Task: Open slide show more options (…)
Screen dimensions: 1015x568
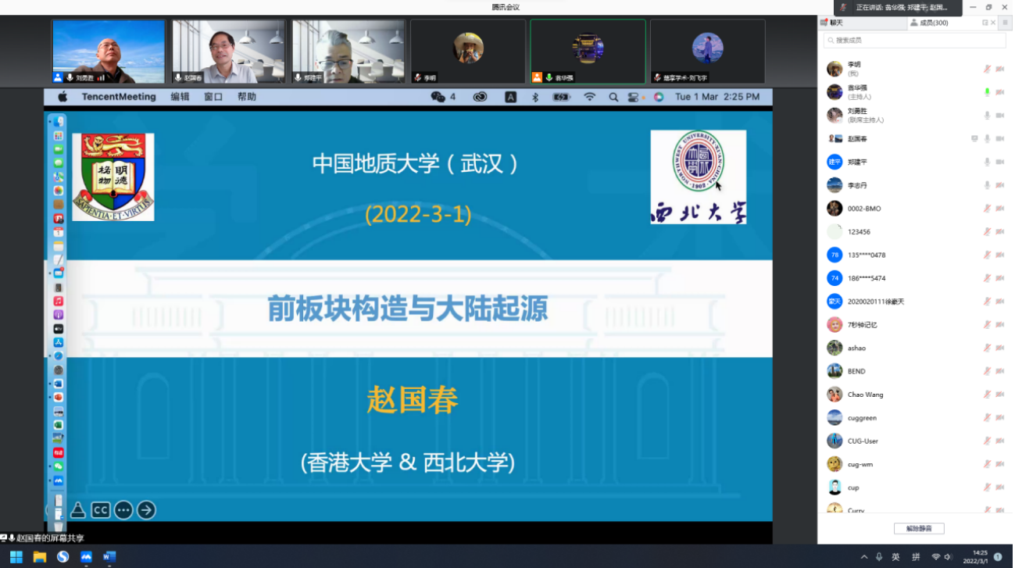Action: tap(123, 510)
